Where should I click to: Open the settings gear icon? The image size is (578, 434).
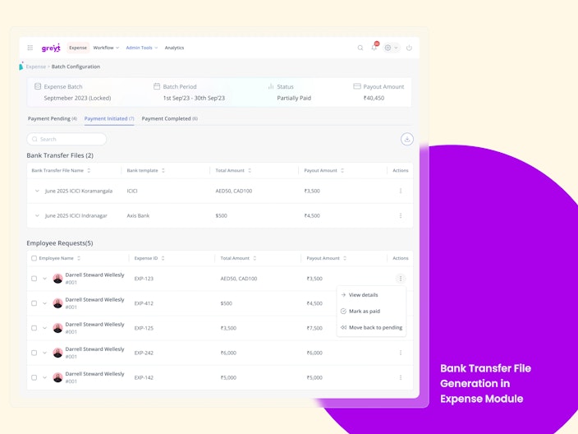pos(388,48)
